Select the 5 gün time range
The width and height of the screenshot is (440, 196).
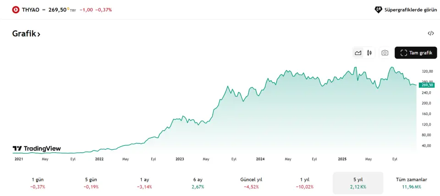pos(91,183)
